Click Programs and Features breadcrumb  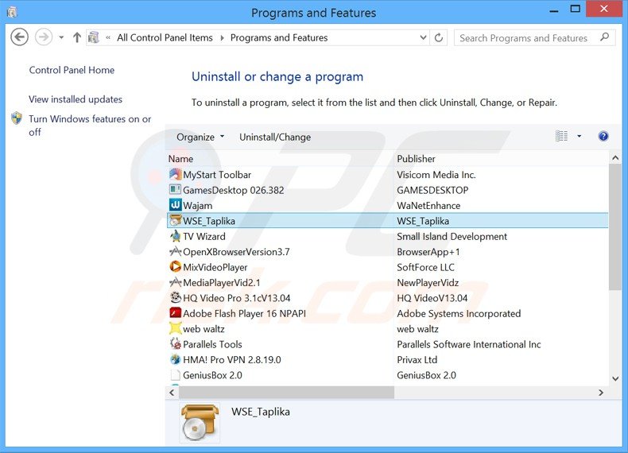click(279, 37)
